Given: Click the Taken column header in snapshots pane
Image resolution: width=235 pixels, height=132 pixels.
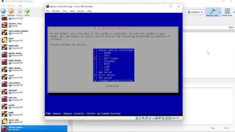Looking at the screenshot, I should [231, 27].
